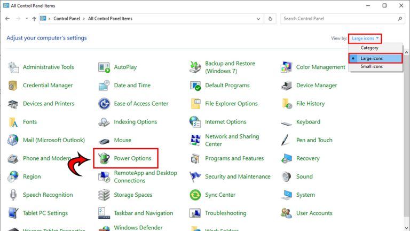Click the AutoPlay icon
Screen dimensions: 410x231
(x=104, y=67)
